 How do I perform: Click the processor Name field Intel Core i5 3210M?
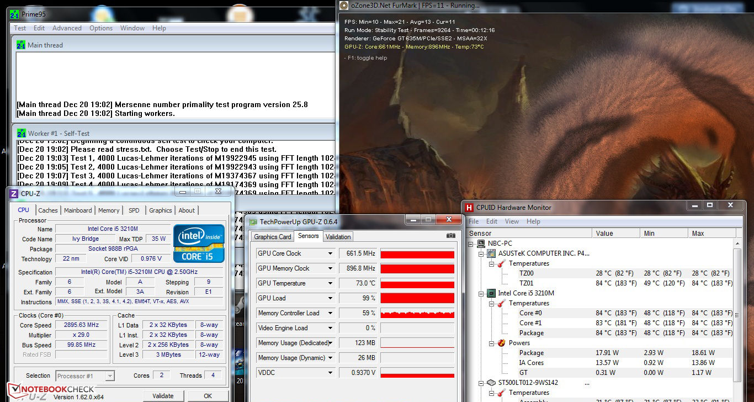pyautogui.click(x=113, y=229)
